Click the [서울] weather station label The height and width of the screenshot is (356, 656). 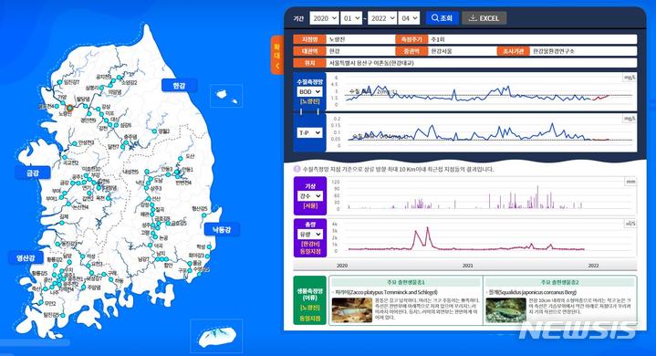pos(310,205)
